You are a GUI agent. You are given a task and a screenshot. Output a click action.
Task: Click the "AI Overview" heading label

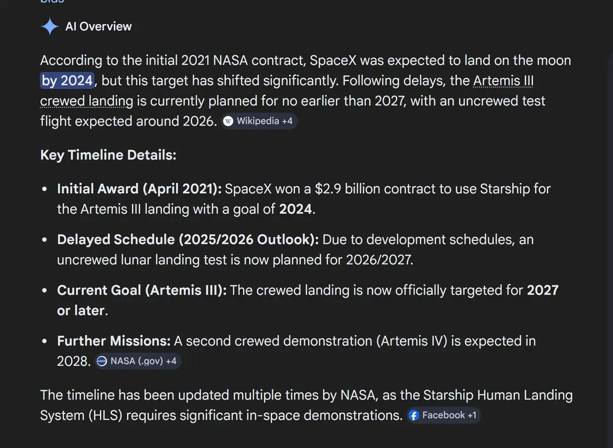99,27
